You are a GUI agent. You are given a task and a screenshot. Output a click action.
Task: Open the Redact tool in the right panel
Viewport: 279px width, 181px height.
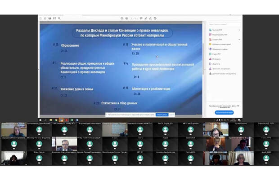215,59
